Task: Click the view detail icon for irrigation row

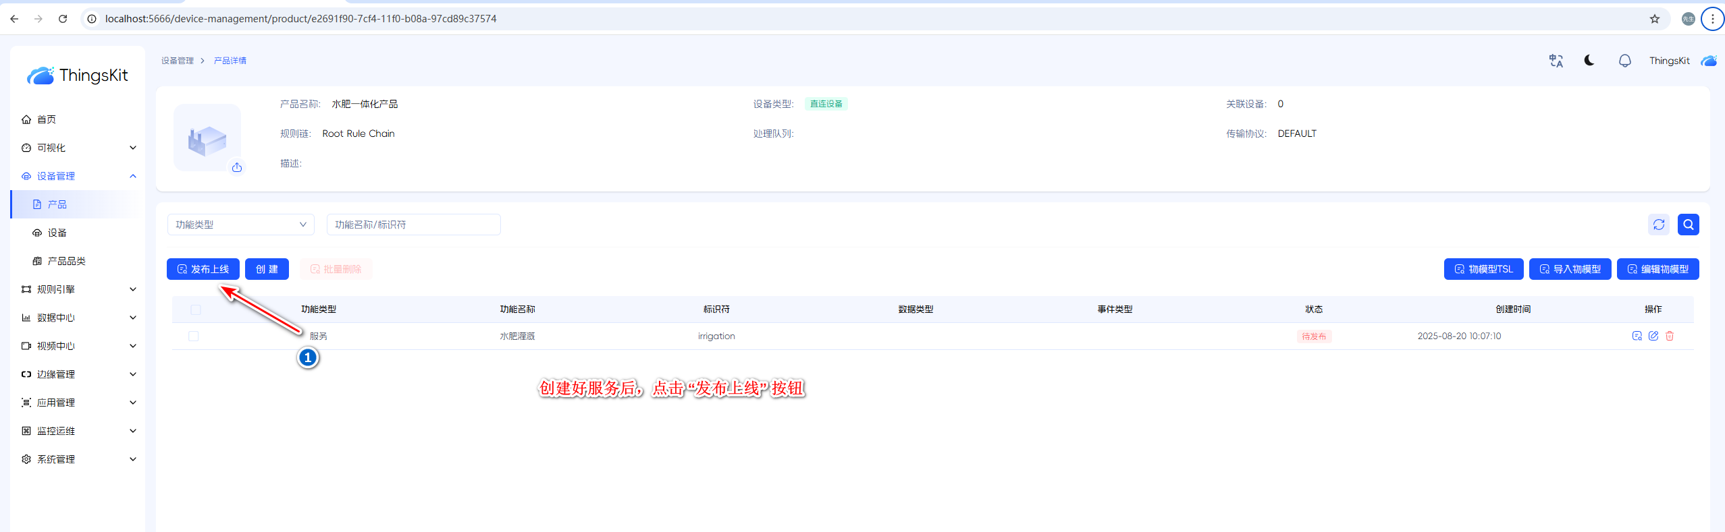Action: pos(1637,336)
